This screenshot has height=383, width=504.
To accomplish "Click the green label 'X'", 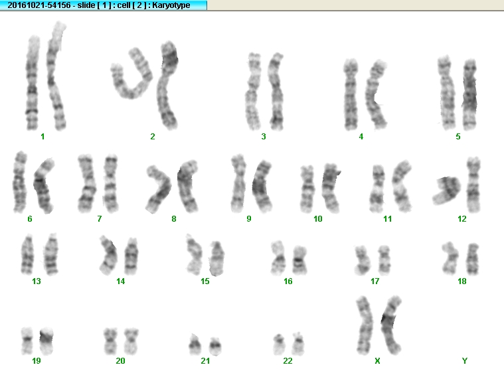I will [377, 361].
